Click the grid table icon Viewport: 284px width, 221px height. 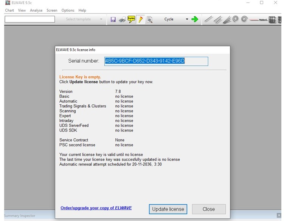click(272, 20)
